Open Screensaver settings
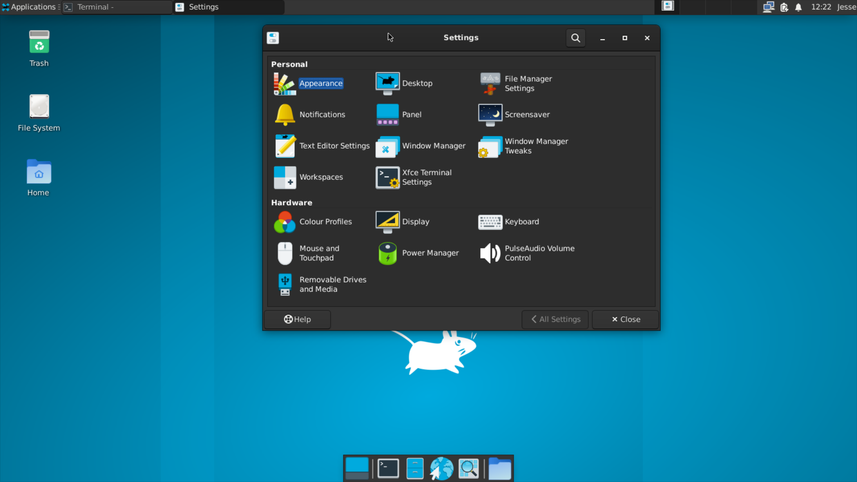Image resolution: width=857 pixels, height=482 pixels. click(x=514, y=115)
